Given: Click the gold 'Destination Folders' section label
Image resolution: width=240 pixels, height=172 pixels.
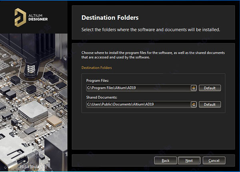Looking at the screenshot, I should coord(96,68).
